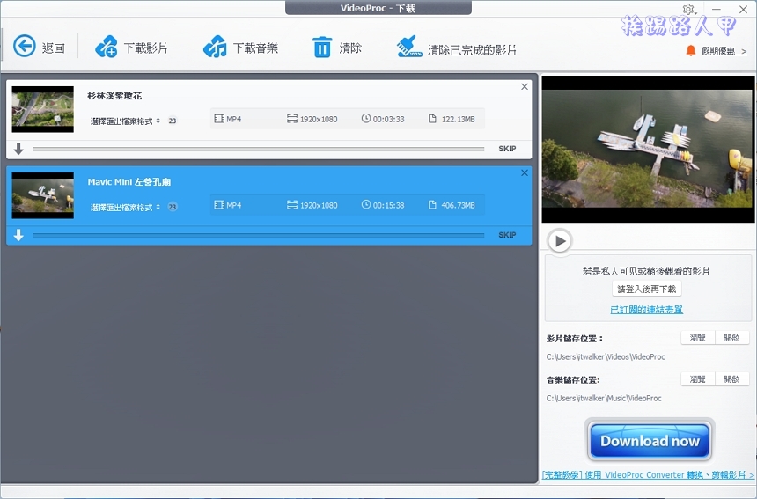The image size is (757, 499).
Task: Click the title 杉林溪紫喚花
Action: [x=114, y=96]
